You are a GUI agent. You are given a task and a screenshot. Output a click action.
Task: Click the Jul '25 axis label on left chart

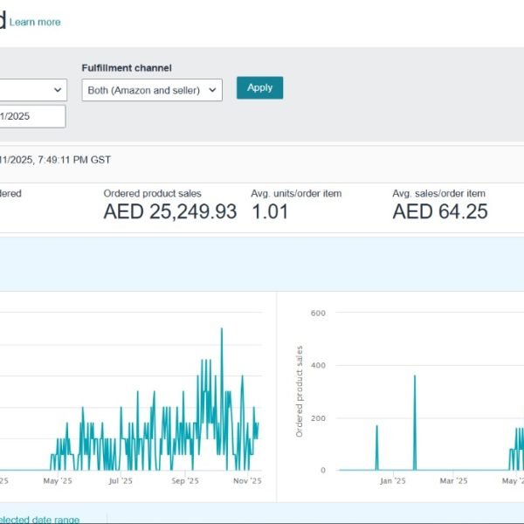(x=121, y=481)
